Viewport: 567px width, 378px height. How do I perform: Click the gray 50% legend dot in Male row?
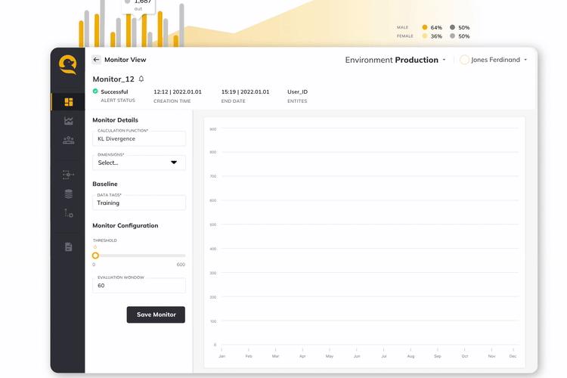pyautogui.click(x=452, y=27)
